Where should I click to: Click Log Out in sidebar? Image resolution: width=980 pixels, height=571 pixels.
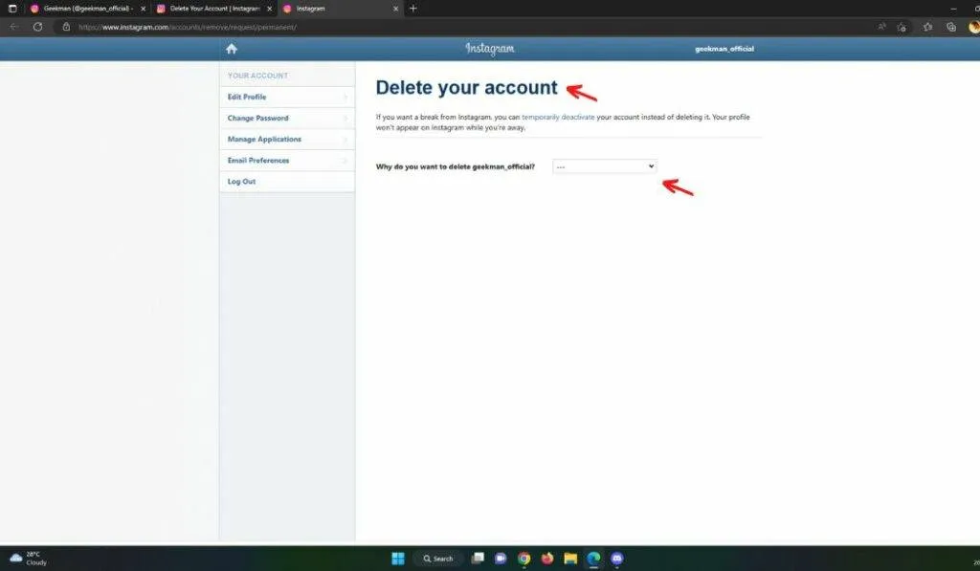point(287,182)
